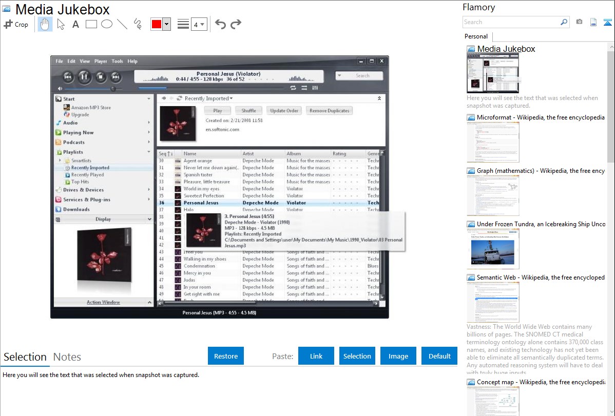Image resolution: width=615 pixels, height=416 pixels.
Task: Pick the straight line tool
Action: click(x=122, y=24)
